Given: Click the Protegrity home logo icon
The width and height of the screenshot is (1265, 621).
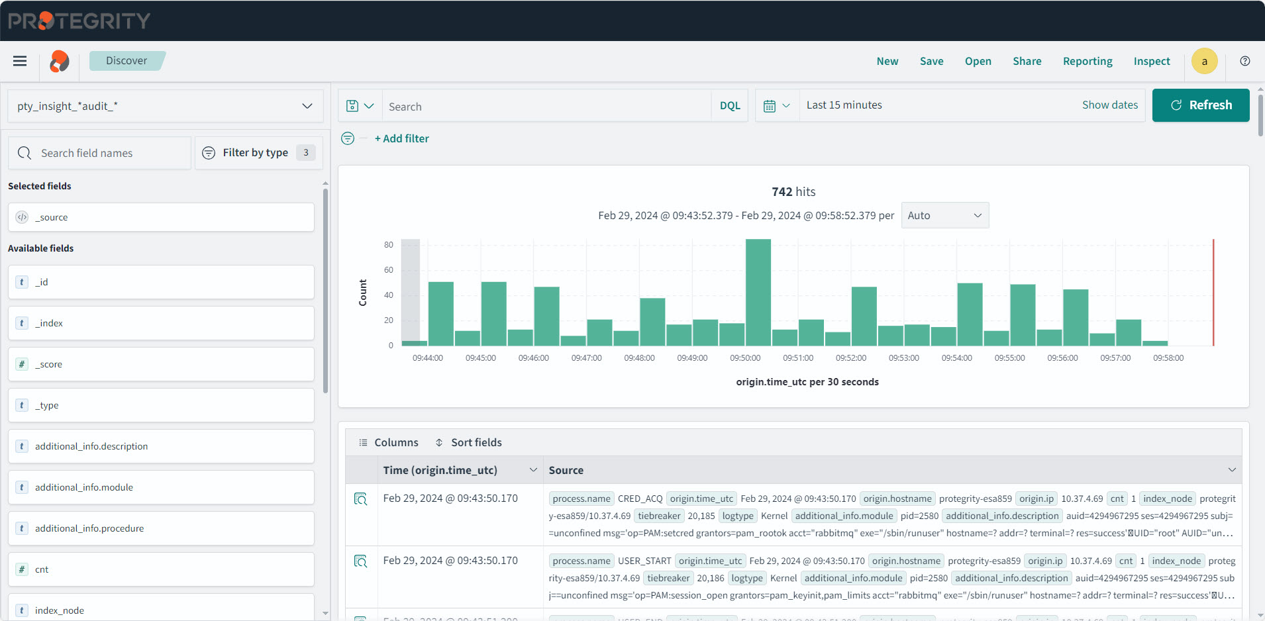Looking at the screenshot, I should point(60,62).
